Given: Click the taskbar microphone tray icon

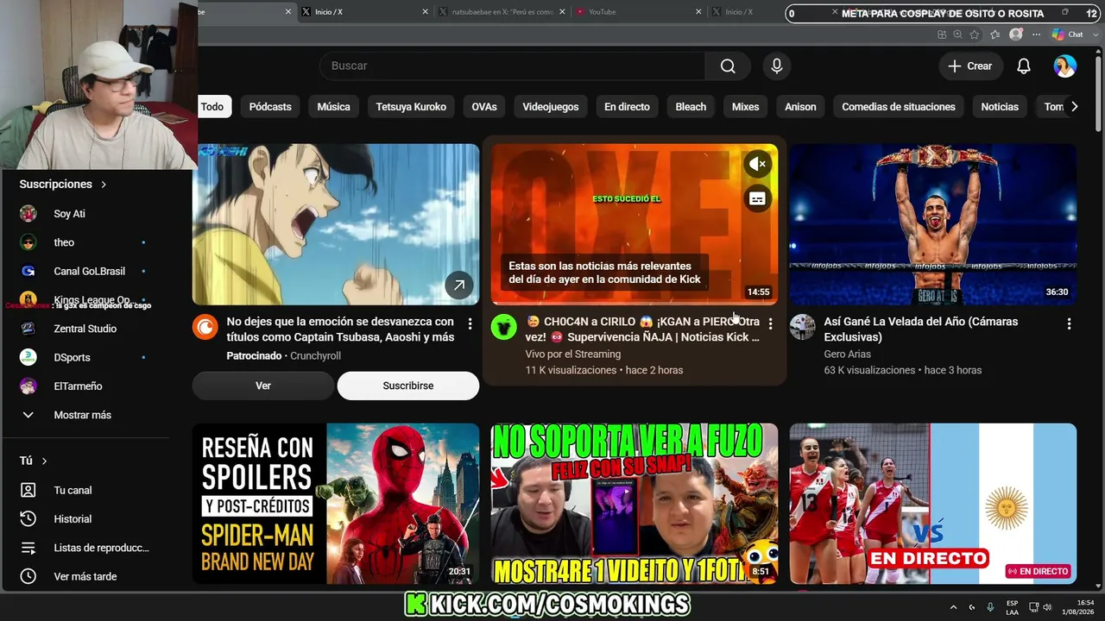Looking at the screenshot, I should (x=990, y=607).
